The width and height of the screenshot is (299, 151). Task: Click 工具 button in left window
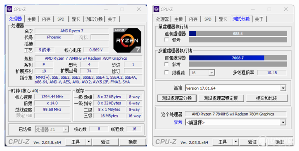(76, 142)
